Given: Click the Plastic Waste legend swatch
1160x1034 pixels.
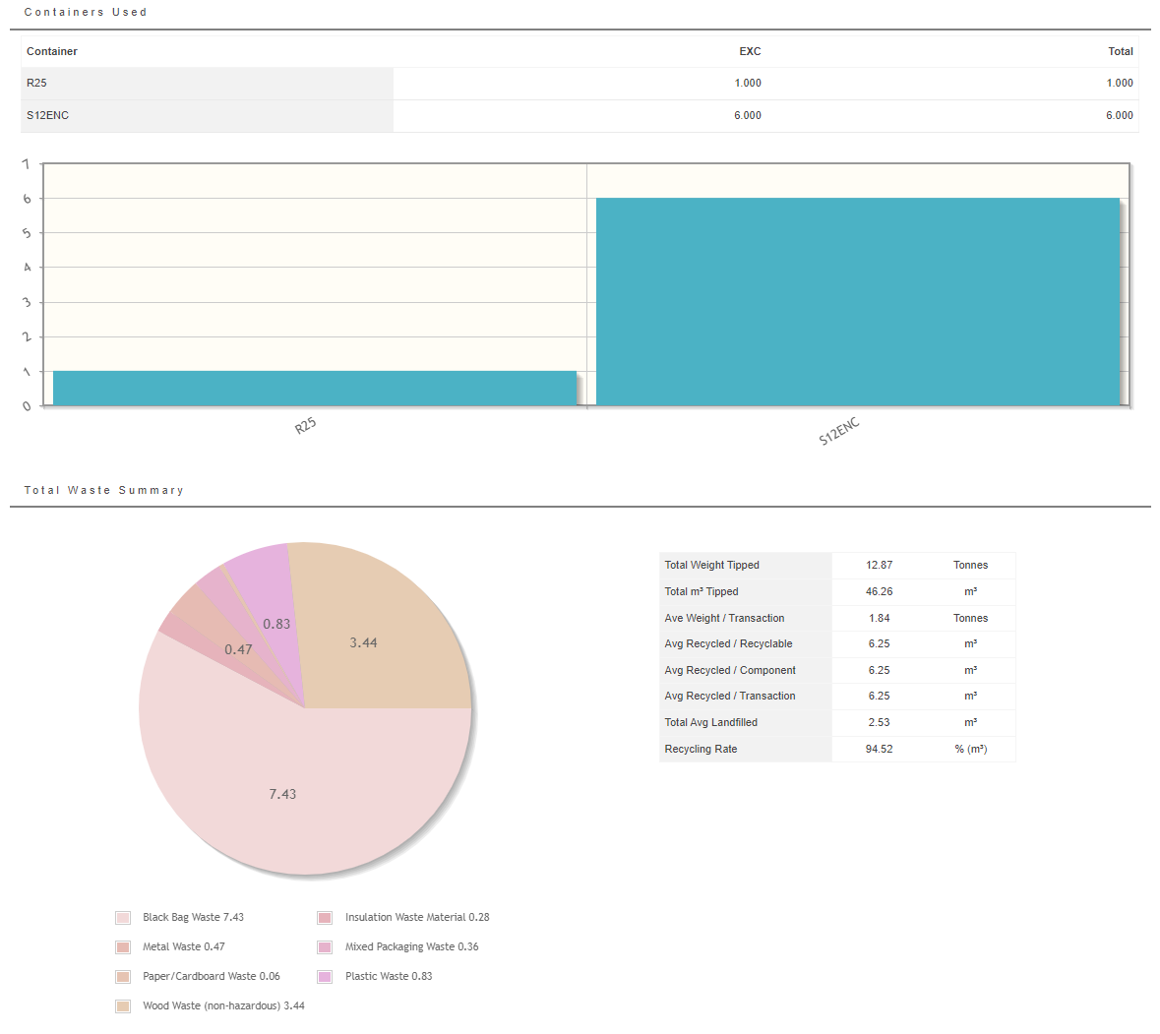Looking at the screenshot, I should [325, 977].
